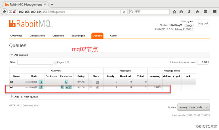
Task: Click the +1 mirror badge for queue aa
Action: (x=41, y=82)
